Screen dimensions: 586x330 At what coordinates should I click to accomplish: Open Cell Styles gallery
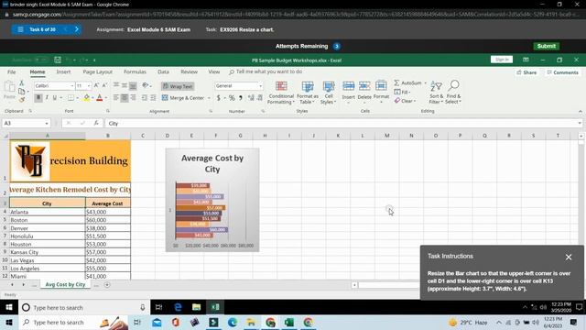click(x=329, y=93)
